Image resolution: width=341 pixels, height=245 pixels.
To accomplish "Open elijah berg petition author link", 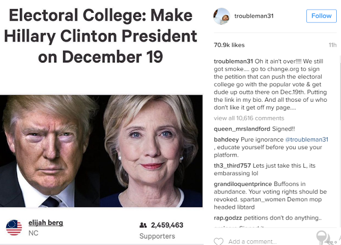I will [x=46, y=223].
